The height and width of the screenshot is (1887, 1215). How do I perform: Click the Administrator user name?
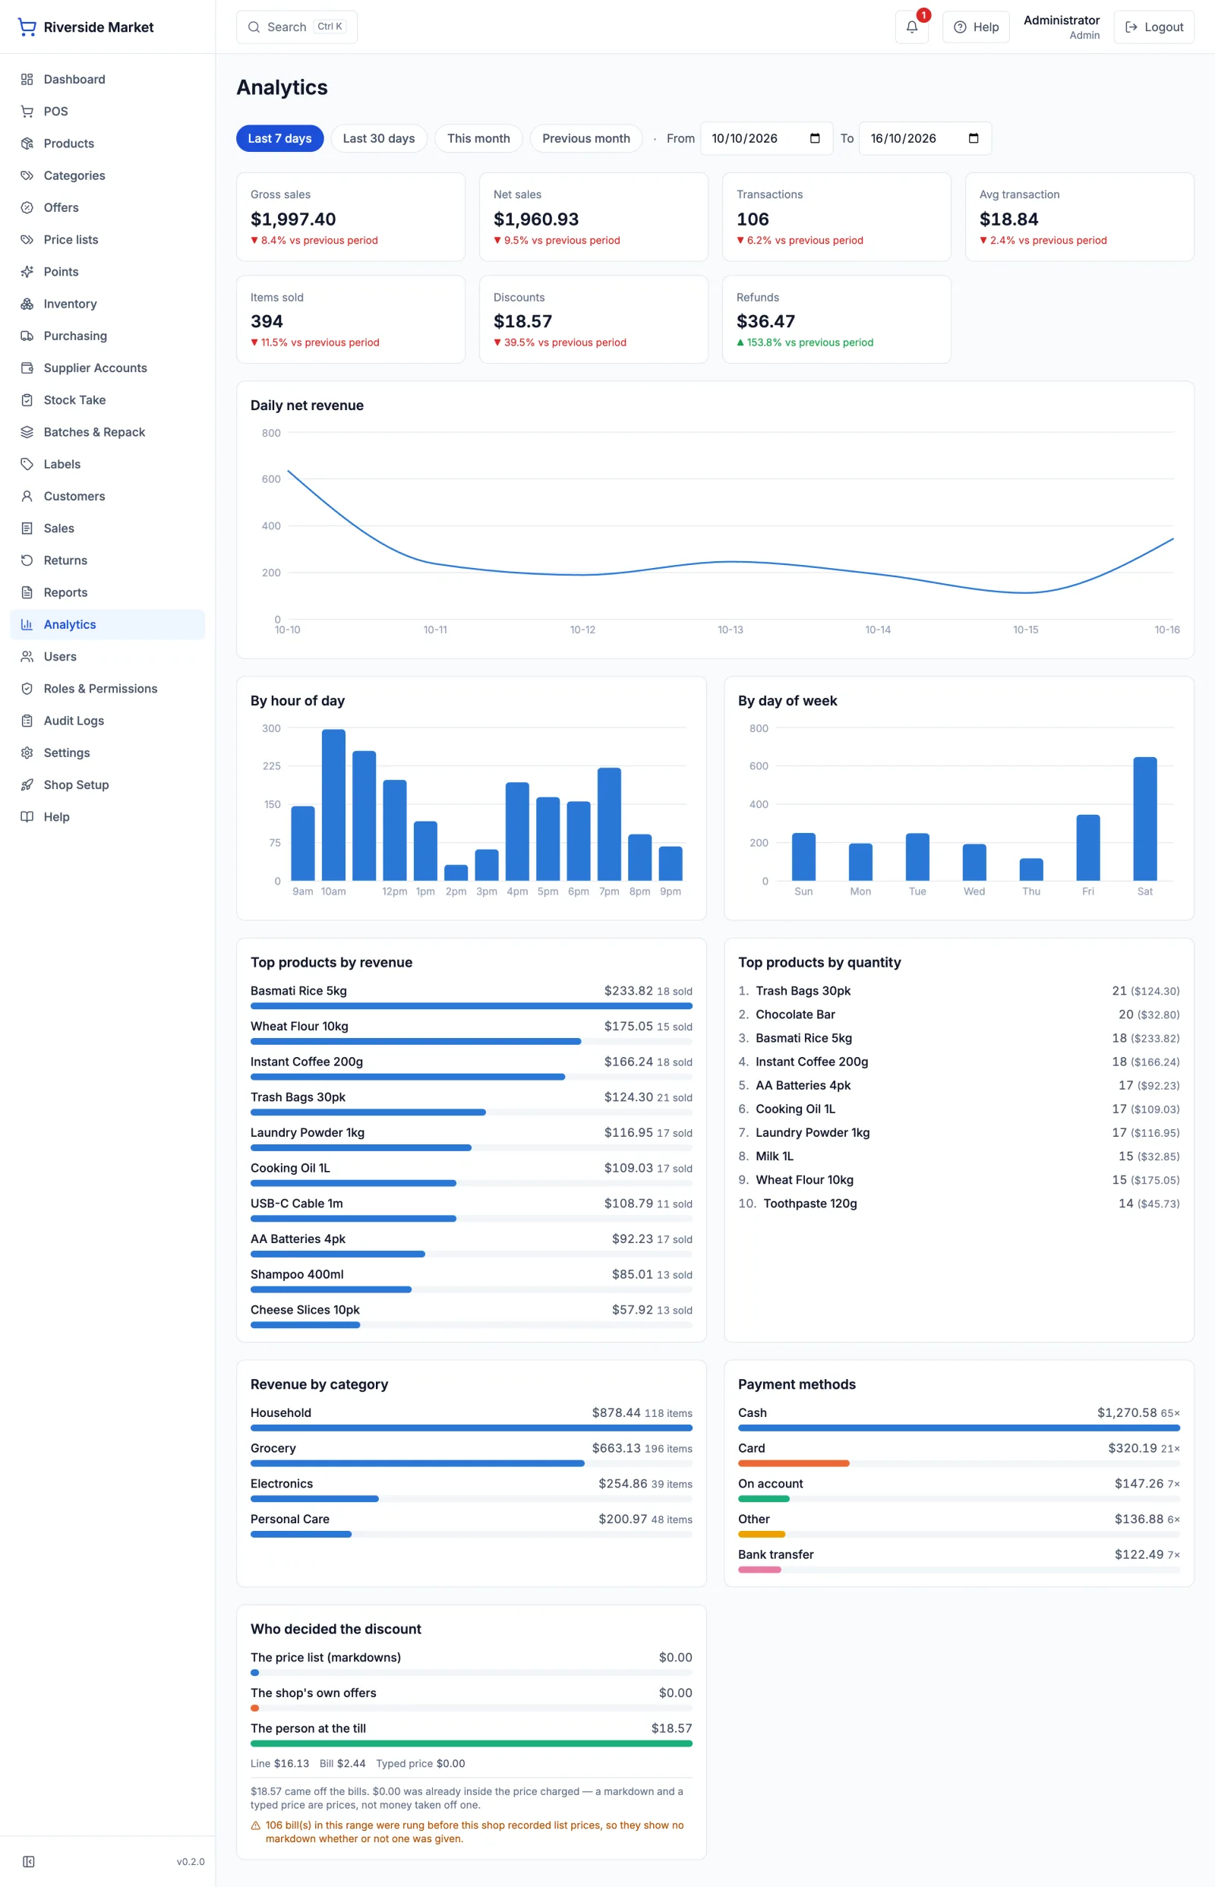click(1061, 21)
